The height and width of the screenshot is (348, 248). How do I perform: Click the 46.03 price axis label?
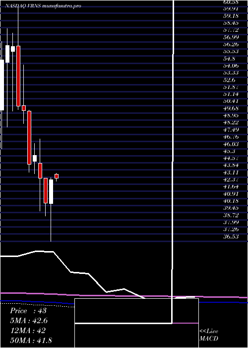[x=231, y=144]
